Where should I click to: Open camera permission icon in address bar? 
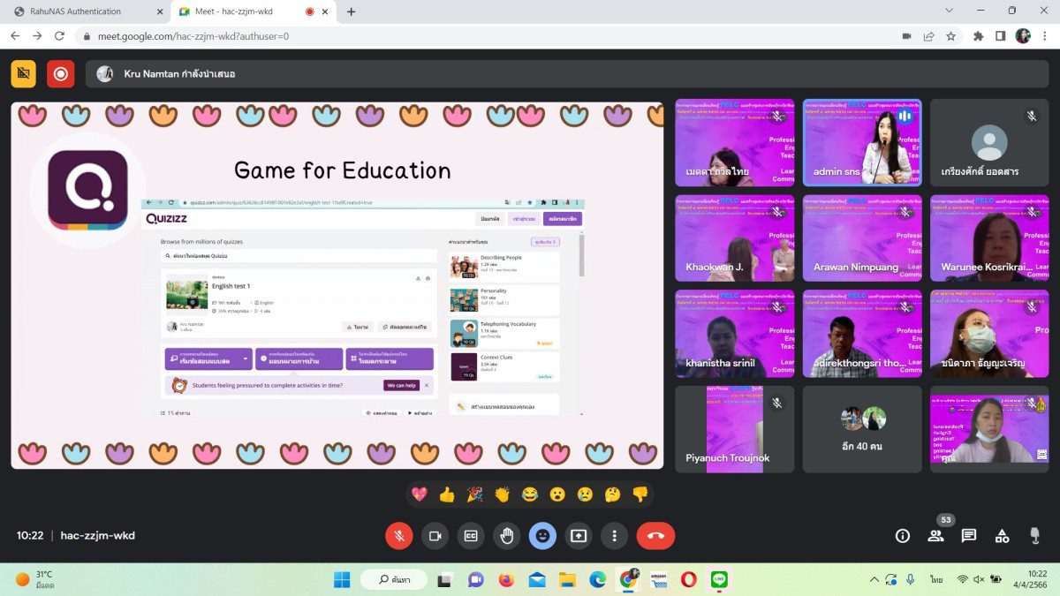click(x=906, y=36)
